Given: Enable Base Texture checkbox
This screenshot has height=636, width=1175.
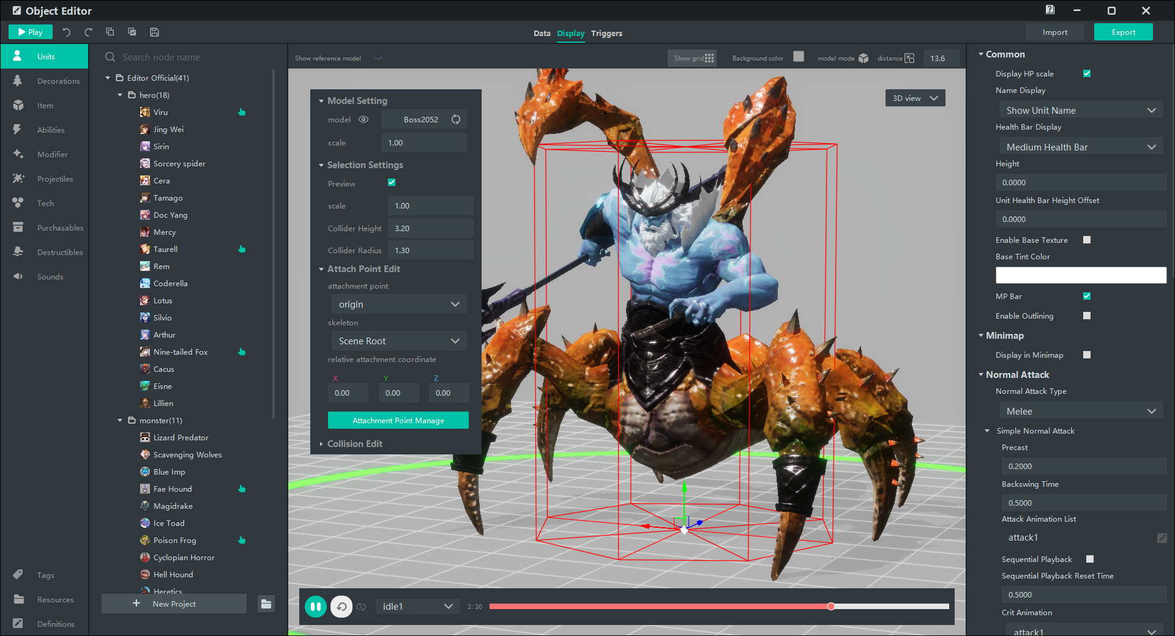Looking at the screenshot, I should (1087, 240).
